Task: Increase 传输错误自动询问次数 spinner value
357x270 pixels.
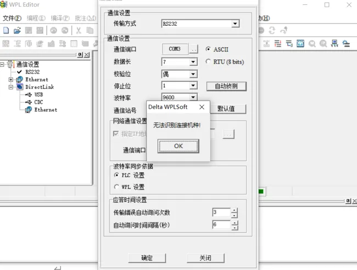Action: pos(235,210)
